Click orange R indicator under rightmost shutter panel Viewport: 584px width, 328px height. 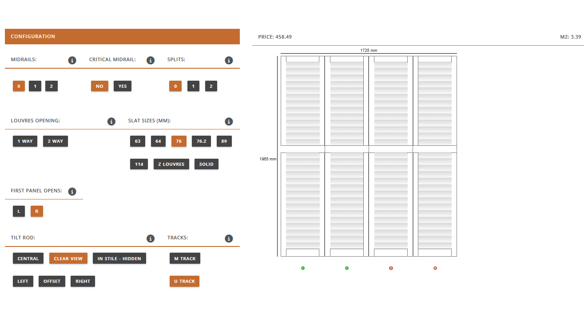435,268
